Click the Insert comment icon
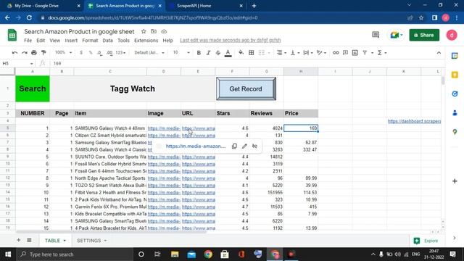This screenshot has width=464, height=261. (x=345, y=53)
